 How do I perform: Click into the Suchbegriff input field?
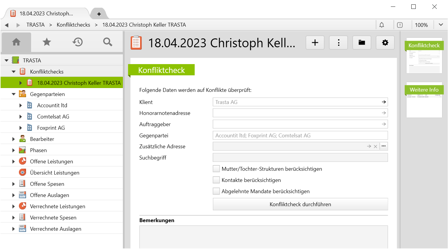(300, 158)
